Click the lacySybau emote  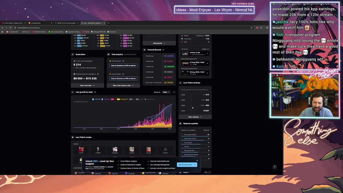coord(115,150)
